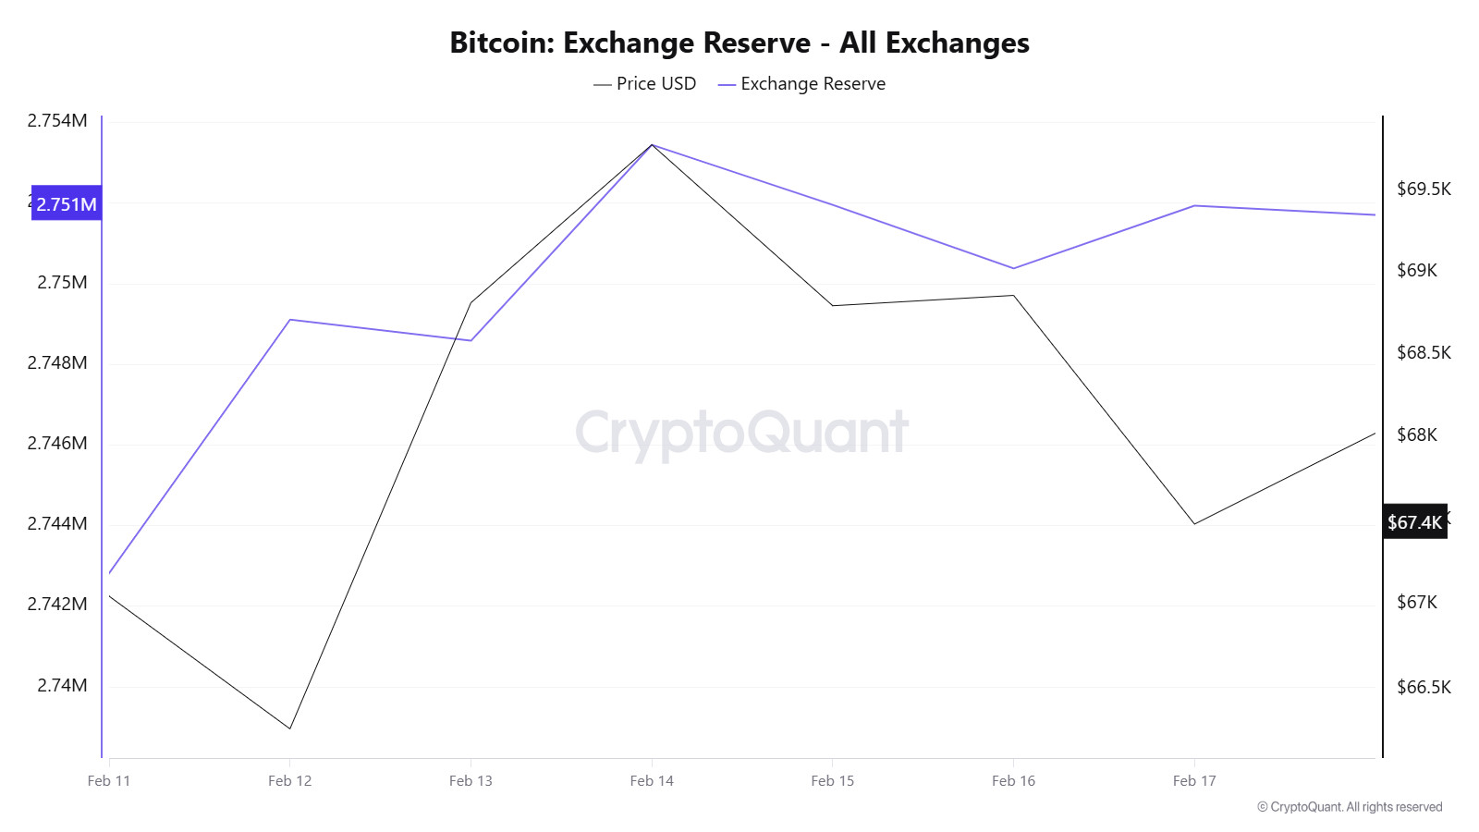
Task: Select the Feb 15 date label
Action: pos(833,781)
